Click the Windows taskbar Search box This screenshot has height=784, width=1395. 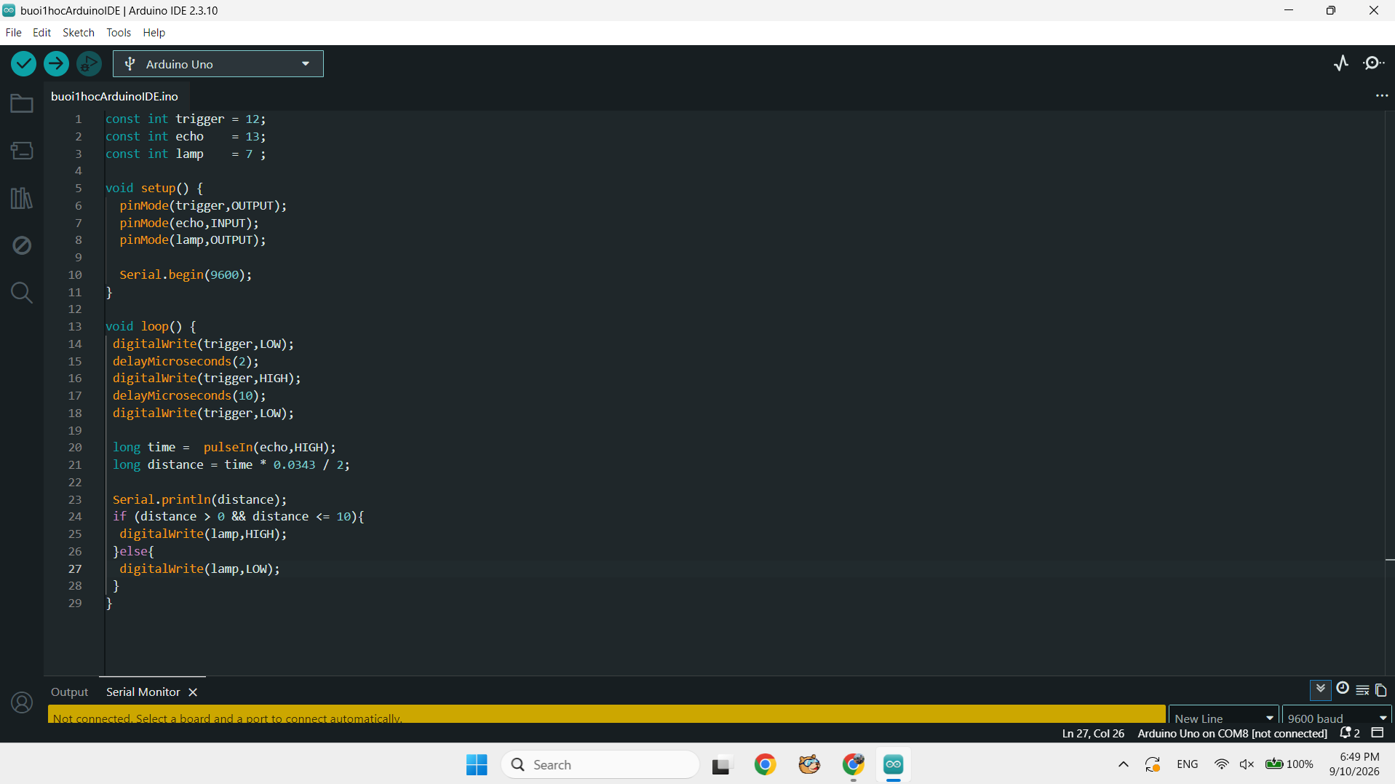[x=600, y=764]
